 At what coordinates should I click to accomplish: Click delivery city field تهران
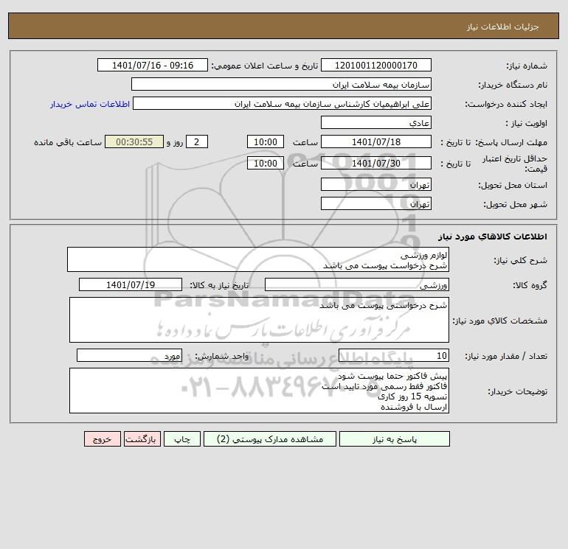pos(376,203)
